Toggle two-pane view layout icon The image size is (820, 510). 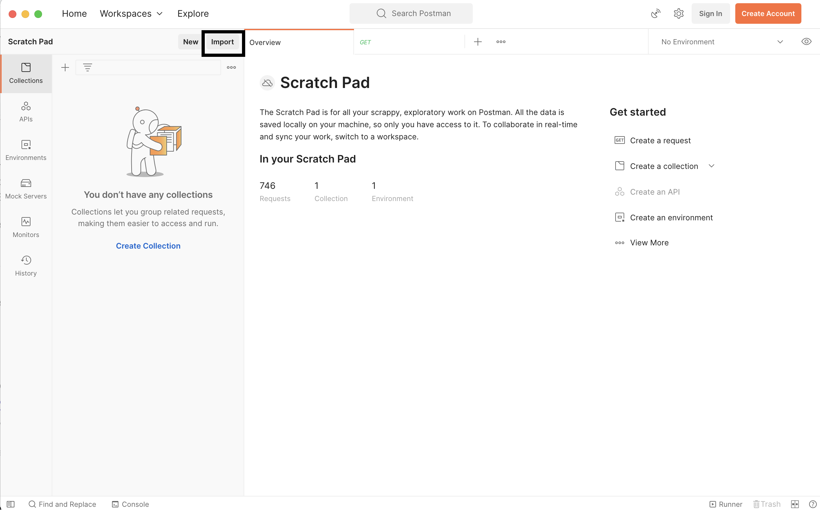coord(794,504)
